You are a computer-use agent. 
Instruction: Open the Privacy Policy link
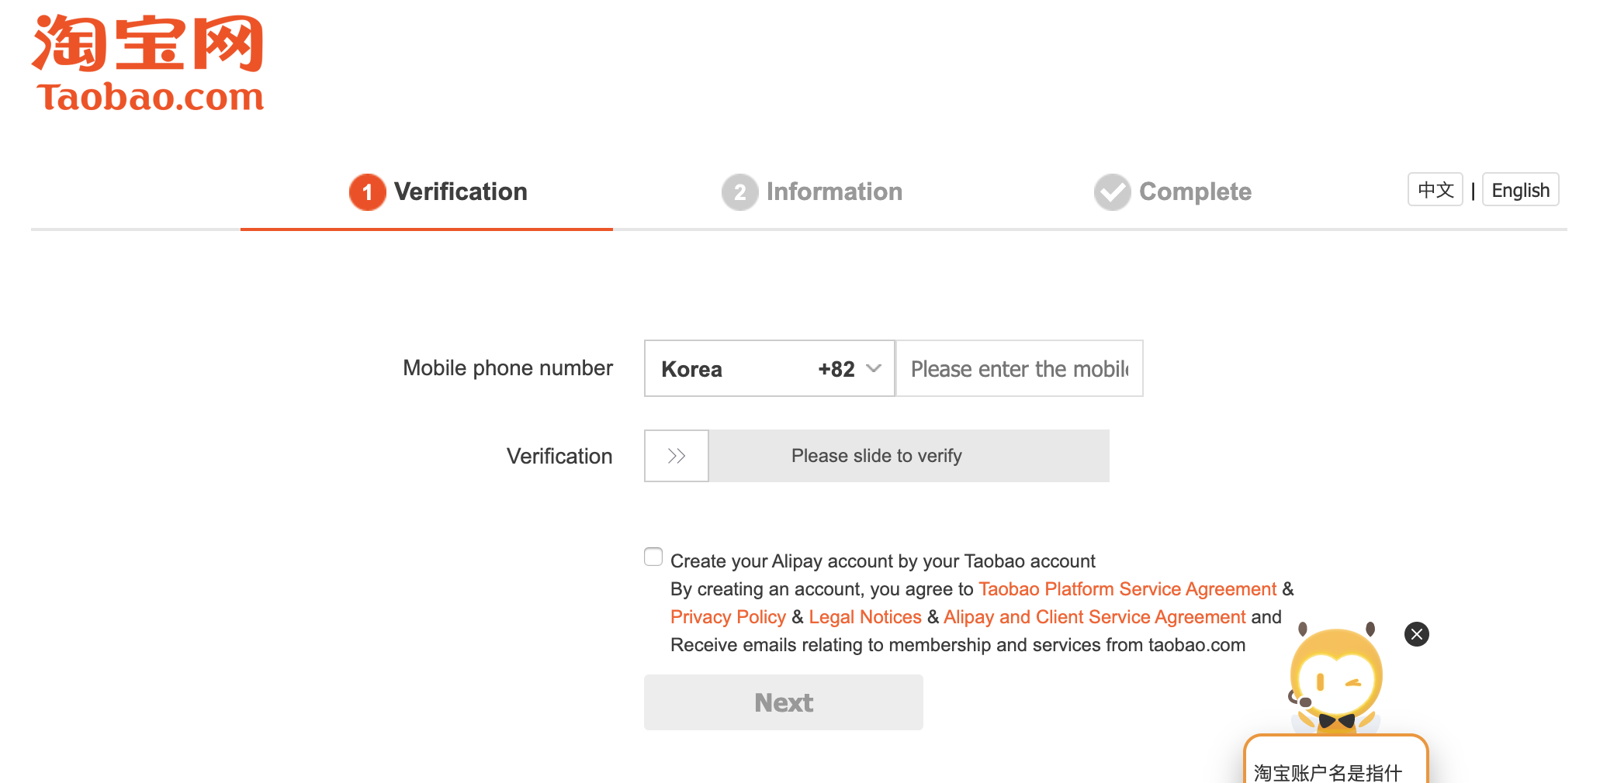point(728,617)
